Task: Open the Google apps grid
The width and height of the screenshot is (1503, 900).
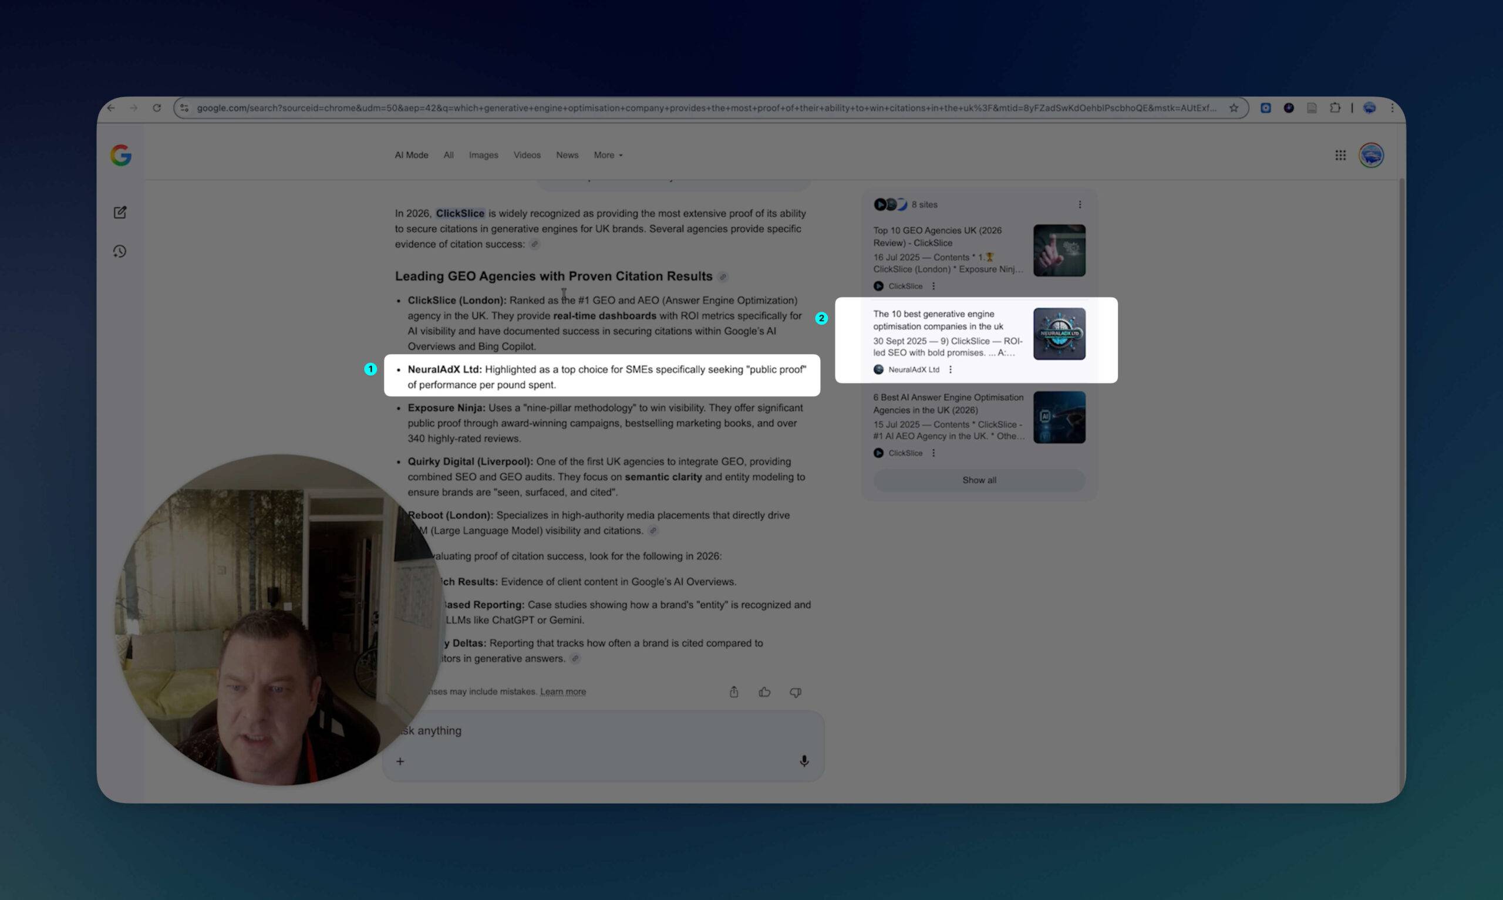Action: point(1340,155)
